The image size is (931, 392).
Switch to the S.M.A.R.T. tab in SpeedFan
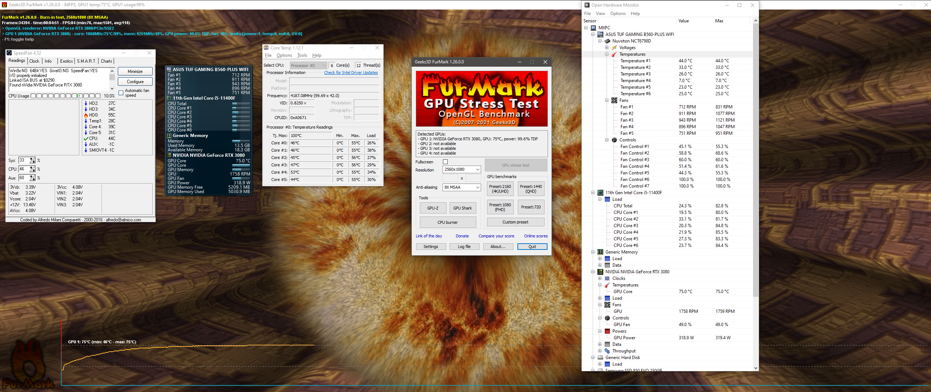[x=87, y=61]
